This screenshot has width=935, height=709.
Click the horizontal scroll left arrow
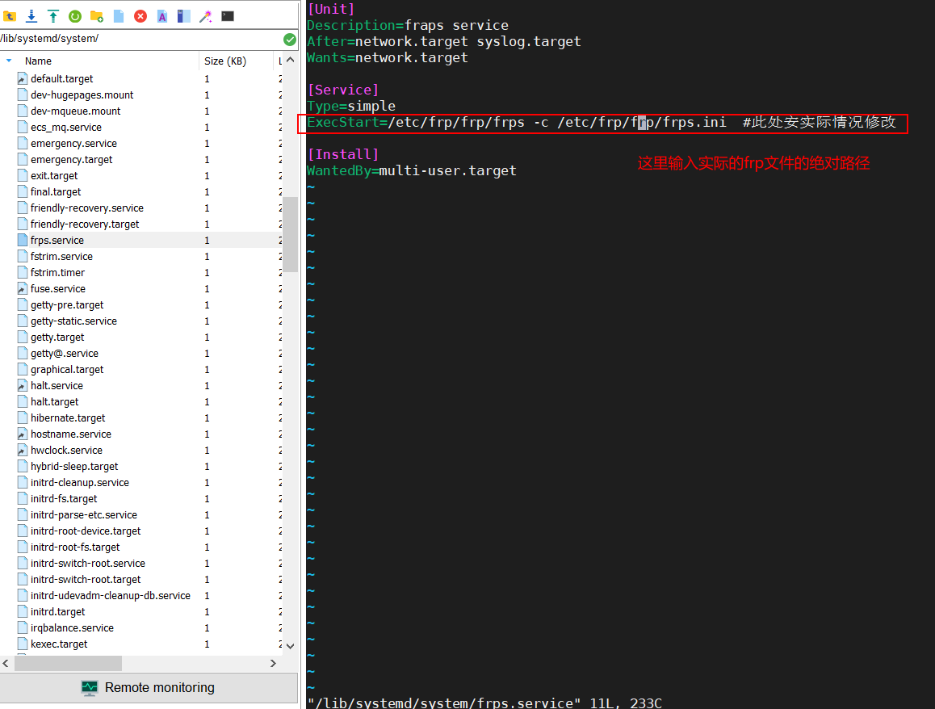pyautogui.click(x=6, y=663)
